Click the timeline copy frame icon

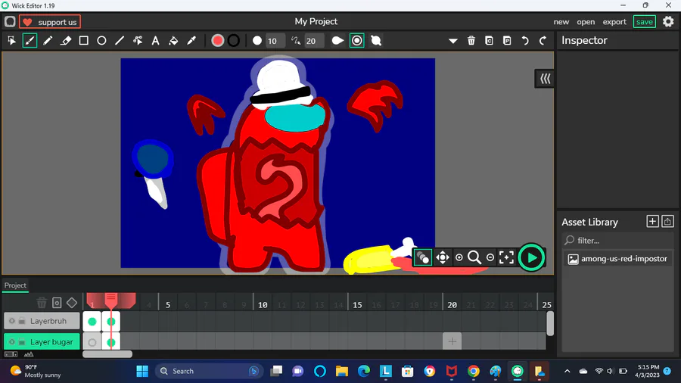[57, 303]
